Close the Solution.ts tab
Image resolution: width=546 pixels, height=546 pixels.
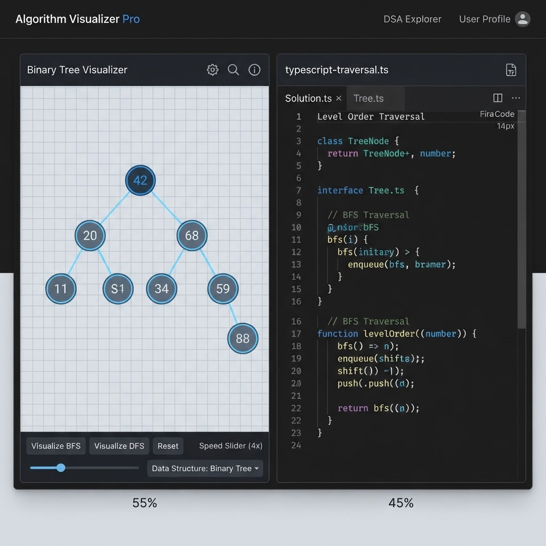[x=339, y=99]
